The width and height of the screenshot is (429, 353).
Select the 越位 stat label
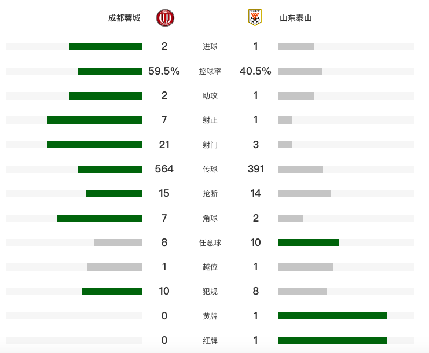point(210,267)
